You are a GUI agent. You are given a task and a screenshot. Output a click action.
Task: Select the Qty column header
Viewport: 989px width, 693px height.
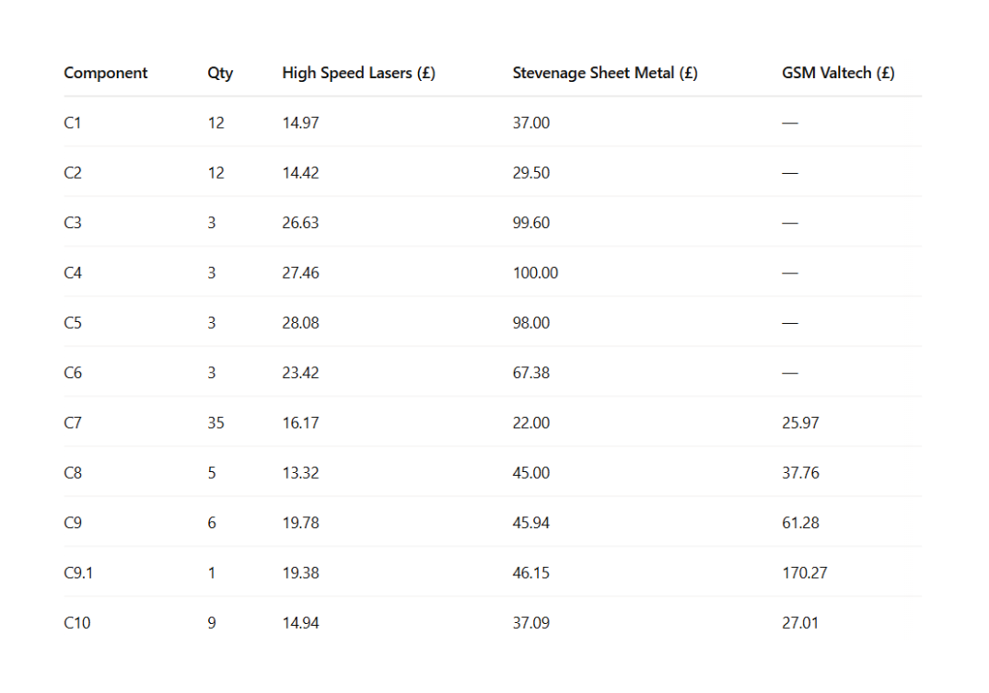[x=220, y=74]
